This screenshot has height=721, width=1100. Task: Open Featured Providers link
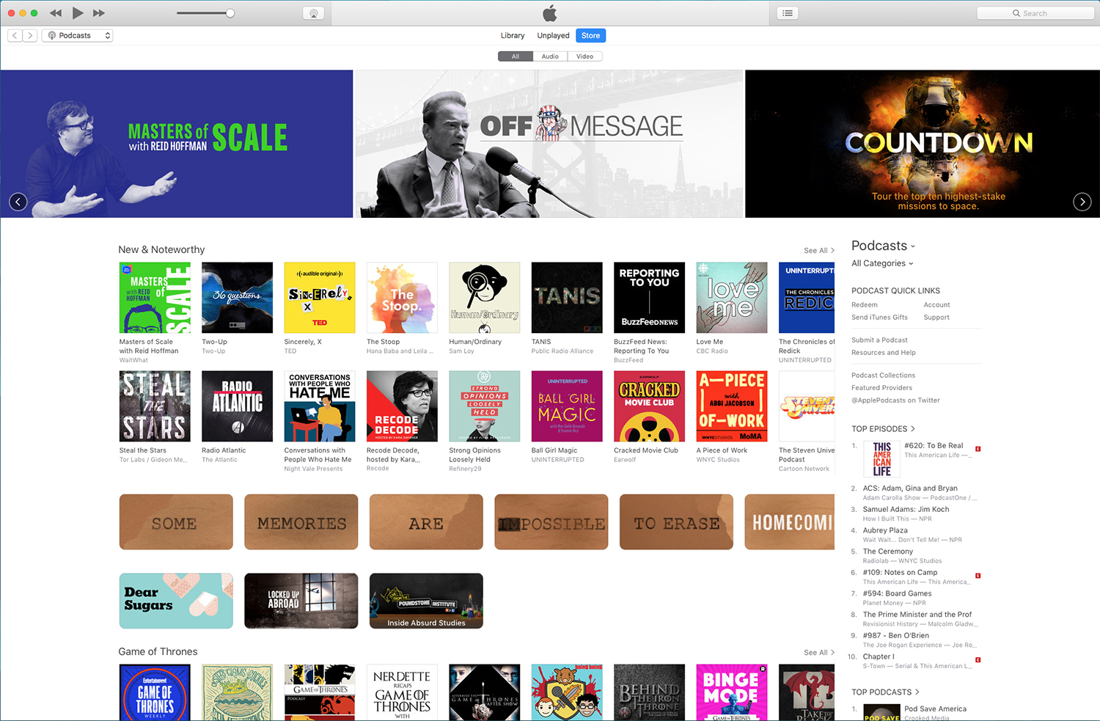click(x=881, y=388)
